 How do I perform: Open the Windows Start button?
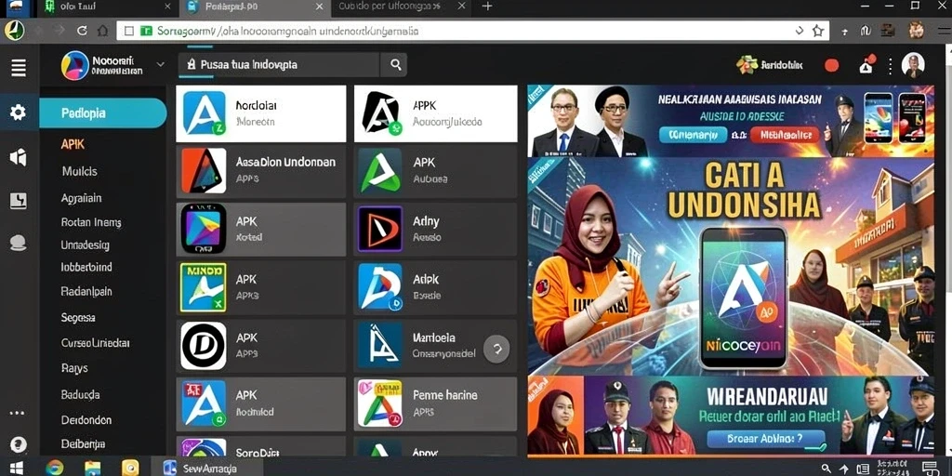(x=17, y=469)
